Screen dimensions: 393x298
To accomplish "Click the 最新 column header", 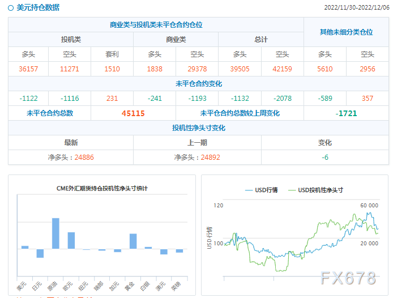I will (71, 143).
